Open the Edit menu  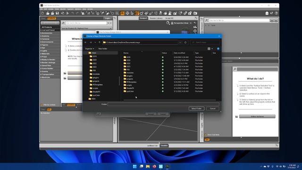45,9
